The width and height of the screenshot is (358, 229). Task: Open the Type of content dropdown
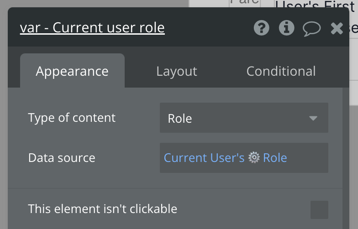pyautogui.click(x=243, y=118)
